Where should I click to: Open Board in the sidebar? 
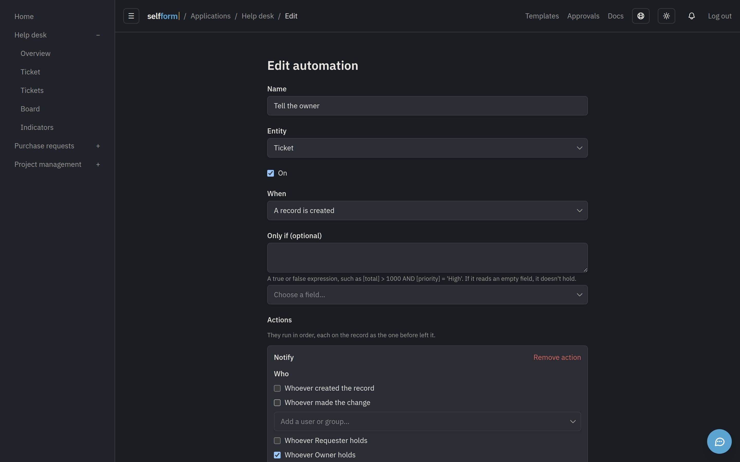[30, 109]
